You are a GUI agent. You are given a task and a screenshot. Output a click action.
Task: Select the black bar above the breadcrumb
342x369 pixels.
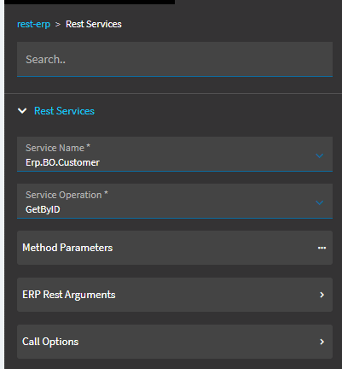(x=90, y=2)
